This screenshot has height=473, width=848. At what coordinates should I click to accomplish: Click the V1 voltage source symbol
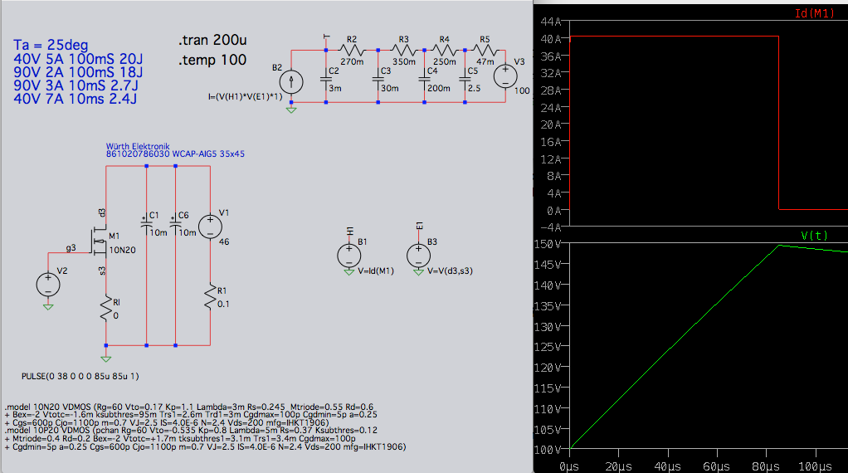tap(210, 227)
